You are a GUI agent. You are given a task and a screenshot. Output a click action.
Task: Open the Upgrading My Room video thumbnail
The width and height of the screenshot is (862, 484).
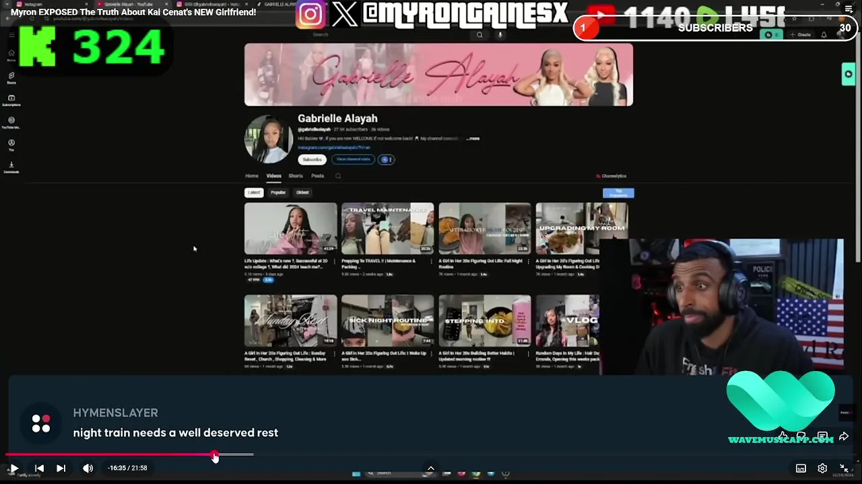coord(582,229)
